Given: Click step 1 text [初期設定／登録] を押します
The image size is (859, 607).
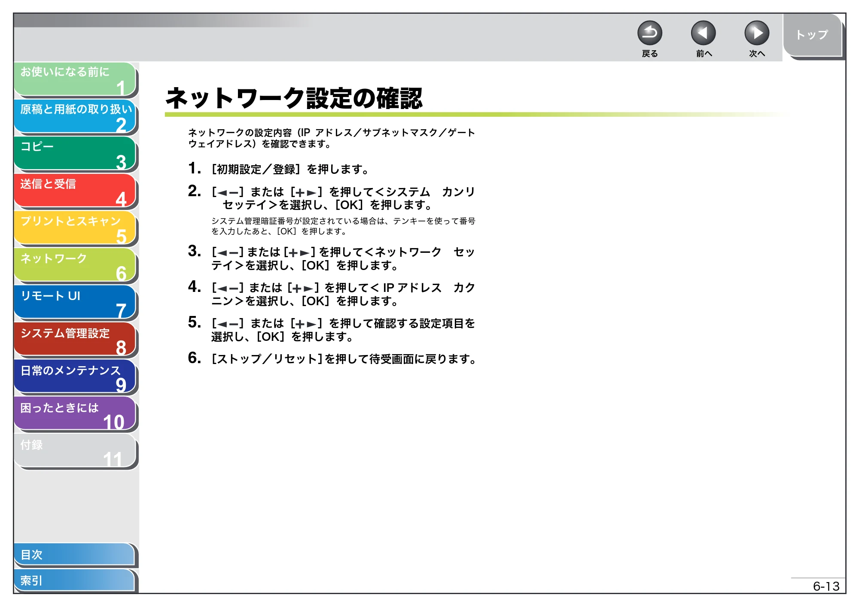Looking at the screenshot, I should [290, 169].
